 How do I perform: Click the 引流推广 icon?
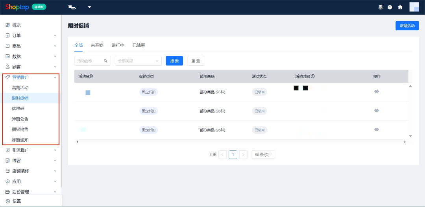tap(7, 150)
